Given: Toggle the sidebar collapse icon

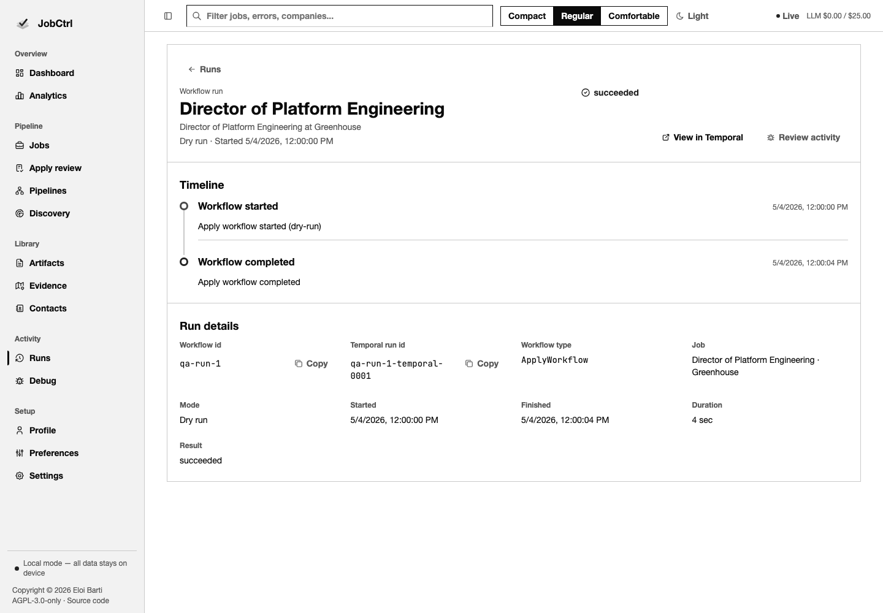Looking at the screenshot, I should pos(168,16).
